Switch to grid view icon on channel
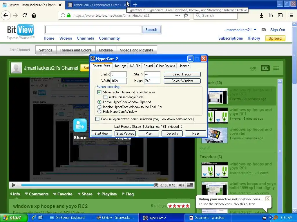Image resolution: width=297 pixels, height=222 pixels. pyautogui.click(x=276, y=68)
